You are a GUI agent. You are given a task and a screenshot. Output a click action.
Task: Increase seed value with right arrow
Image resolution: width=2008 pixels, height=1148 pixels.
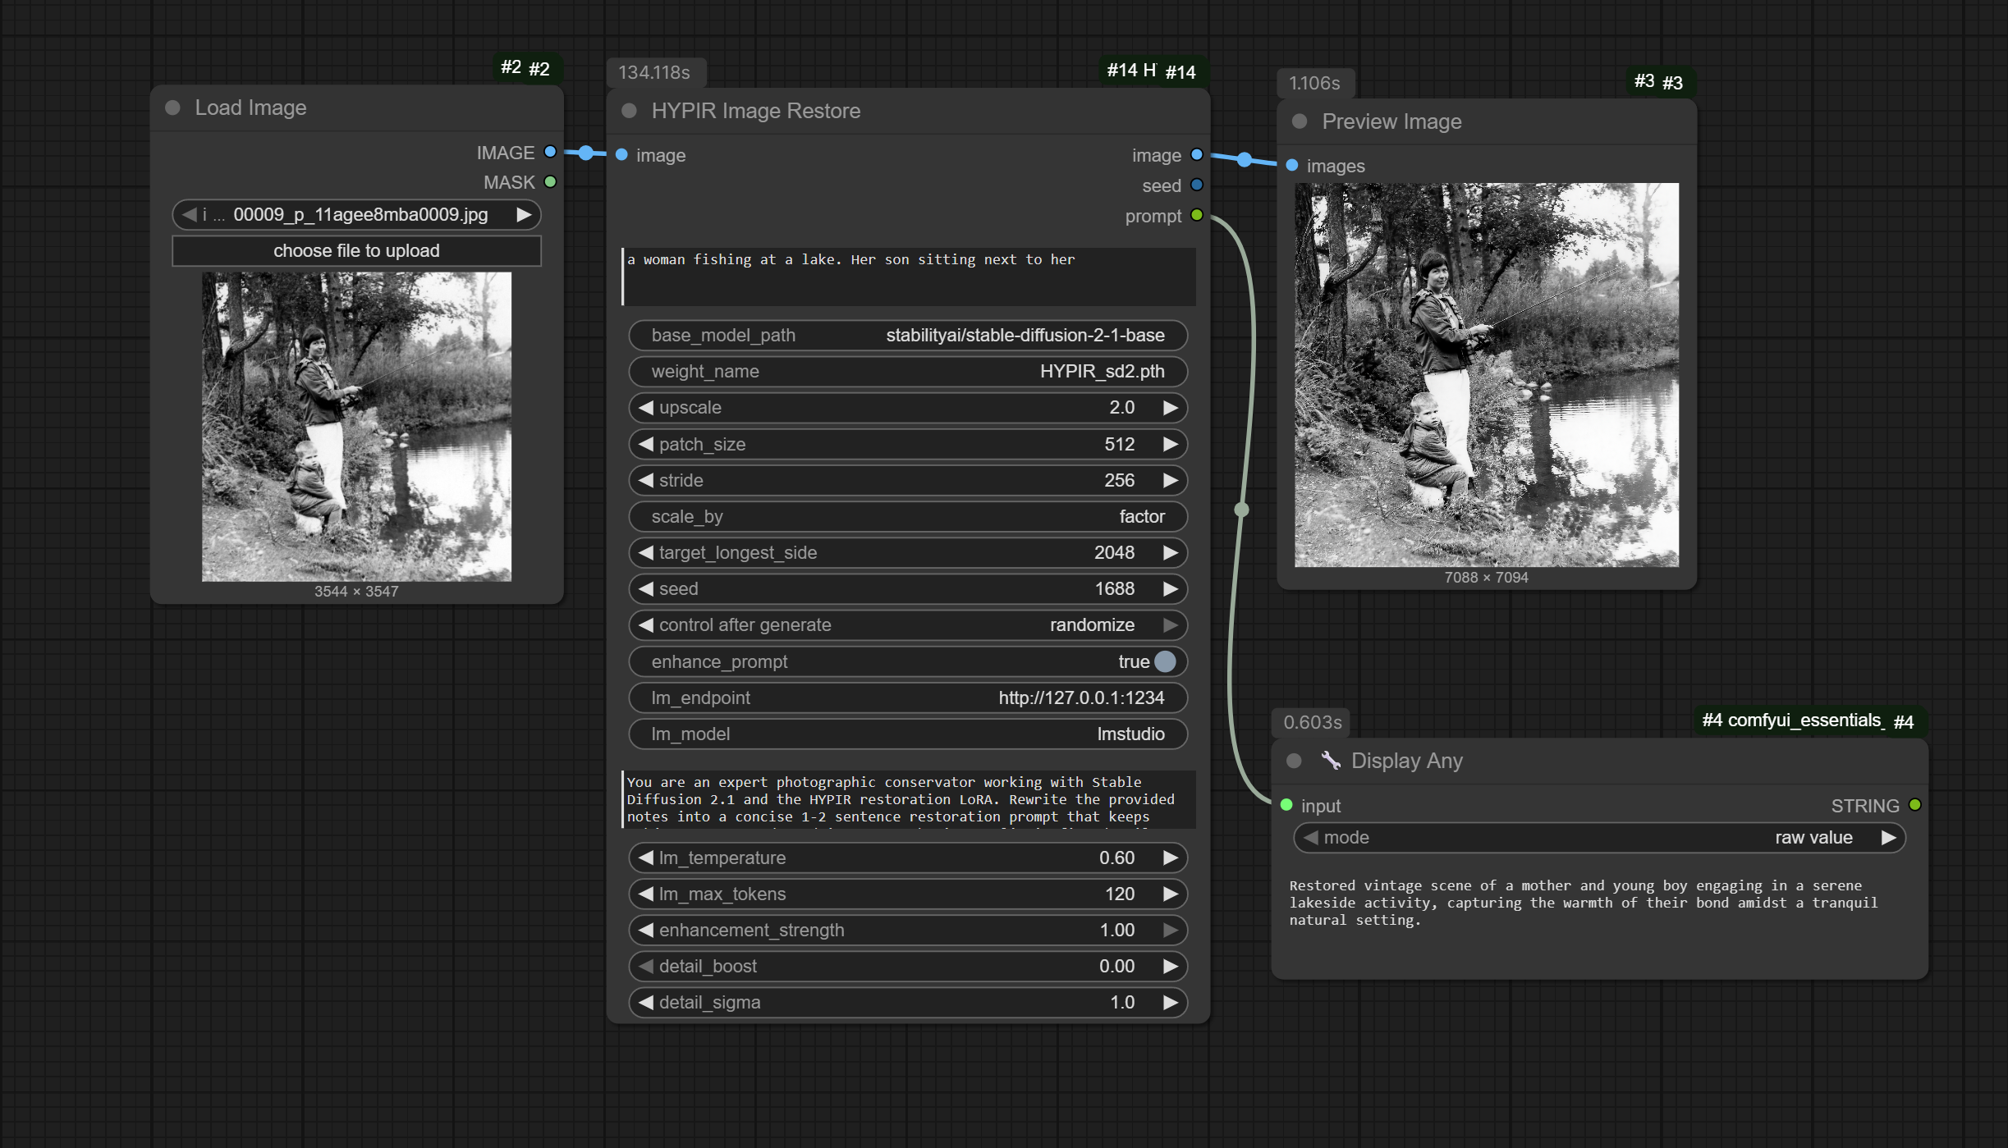point(1171,589)
